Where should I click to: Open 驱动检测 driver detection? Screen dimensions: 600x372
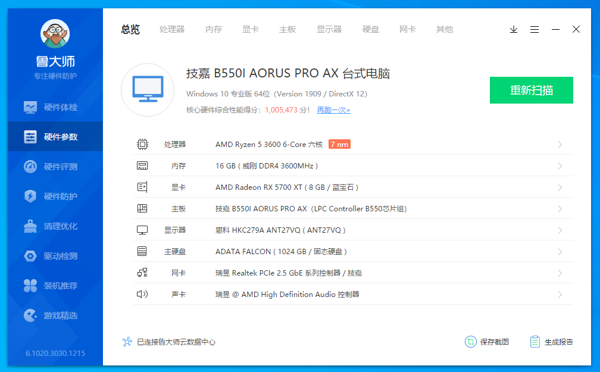point(55,256)
